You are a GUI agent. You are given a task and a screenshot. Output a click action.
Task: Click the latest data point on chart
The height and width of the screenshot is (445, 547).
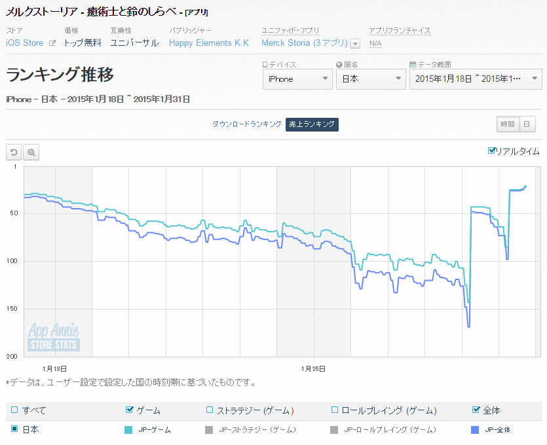[x=525, y=187]
